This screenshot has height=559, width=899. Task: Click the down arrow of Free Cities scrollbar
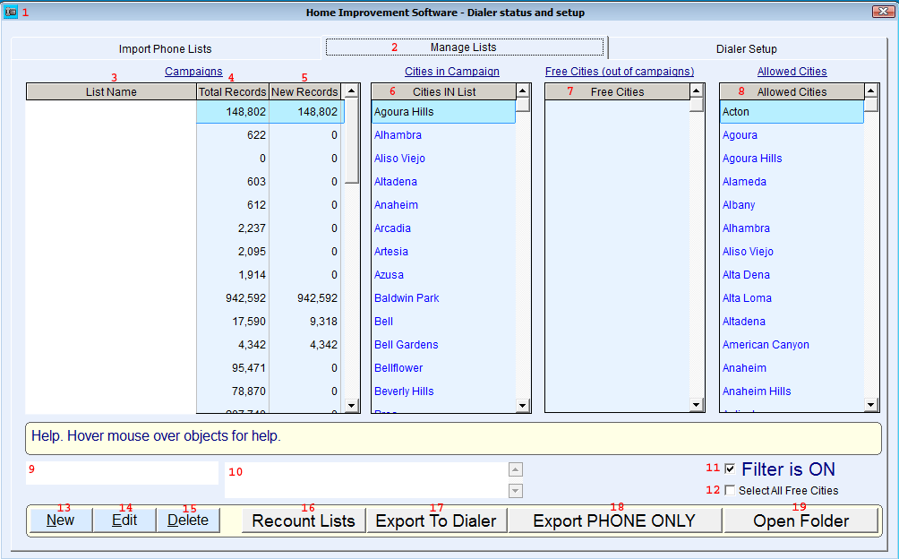pyautogui.click(x=696, y=405)
